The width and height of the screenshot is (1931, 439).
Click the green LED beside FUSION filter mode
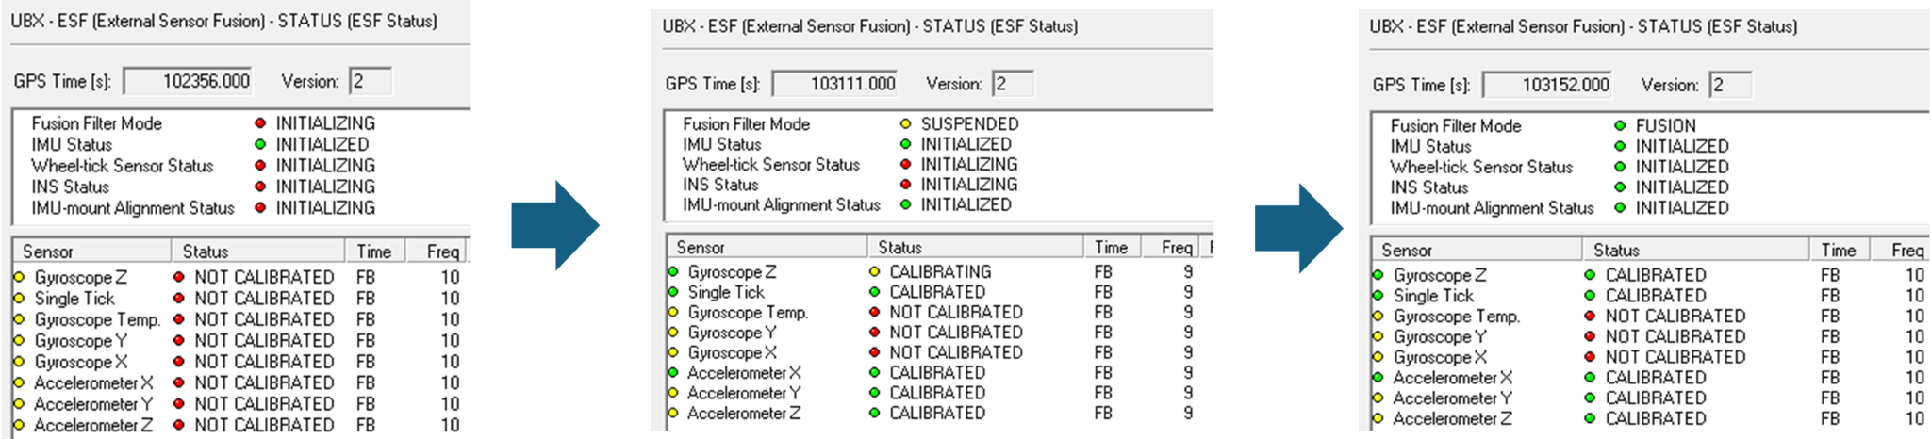(x=1620, y=125)
